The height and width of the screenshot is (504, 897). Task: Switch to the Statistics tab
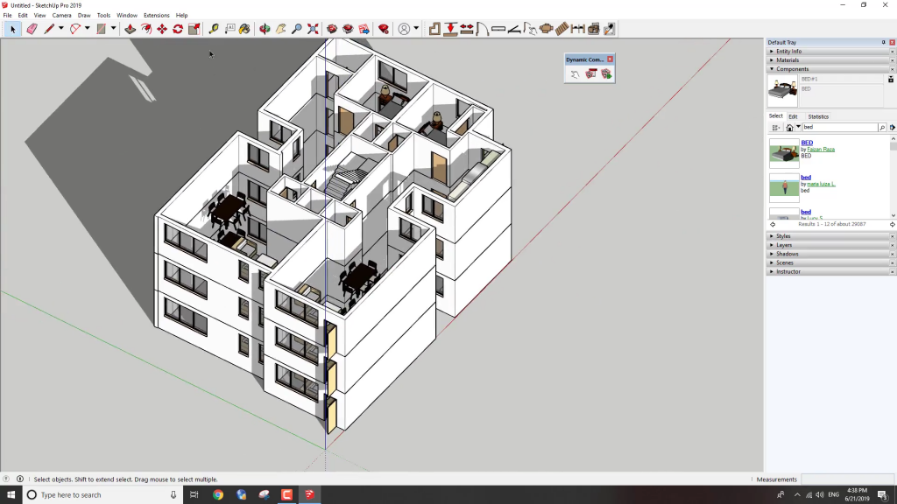point(817,116)
